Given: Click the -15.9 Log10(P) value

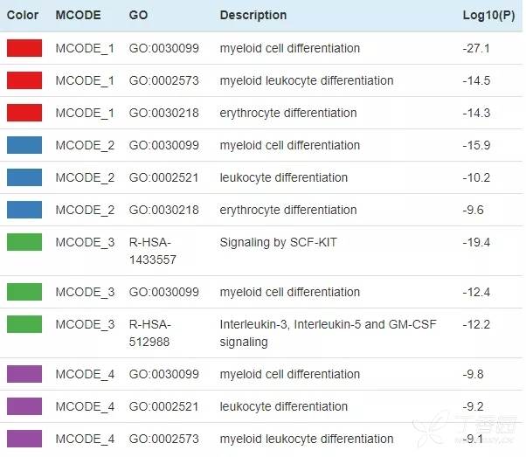Looking at the screenshot, I should [x=476, y=145].
